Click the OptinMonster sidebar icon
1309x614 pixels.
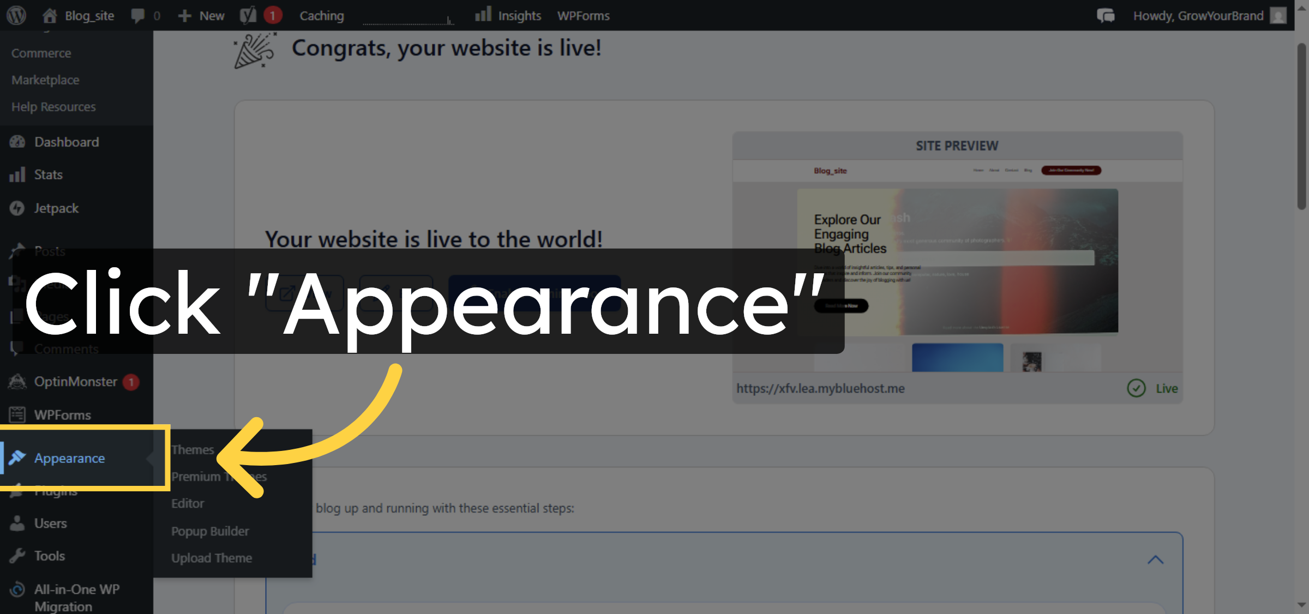point(17,382)
